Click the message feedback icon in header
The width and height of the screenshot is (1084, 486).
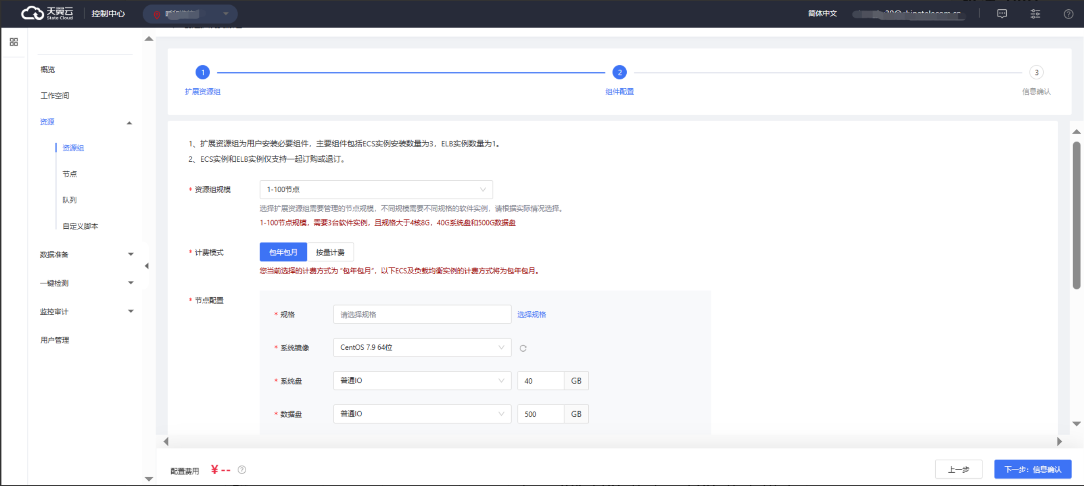1002,14
